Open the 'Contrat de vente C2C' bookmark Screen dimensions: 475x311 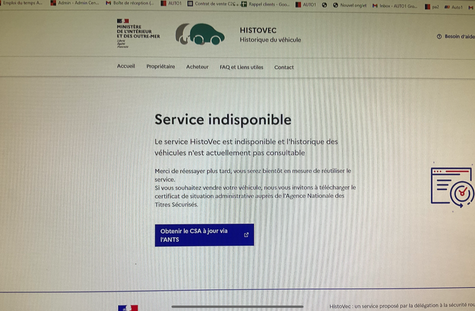pos(213,4)
